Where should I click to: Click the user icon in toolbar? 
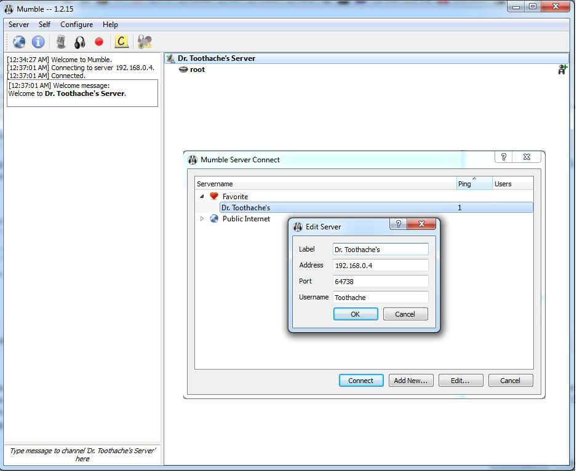[x=145, y=42]
